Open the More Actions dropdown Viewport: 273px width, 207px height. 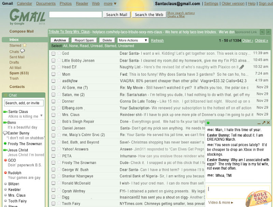133,40
